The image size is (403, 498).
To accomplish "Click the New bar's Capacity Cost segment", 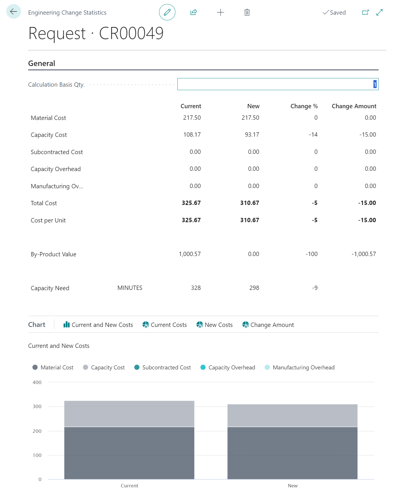I will coord(292,415).
